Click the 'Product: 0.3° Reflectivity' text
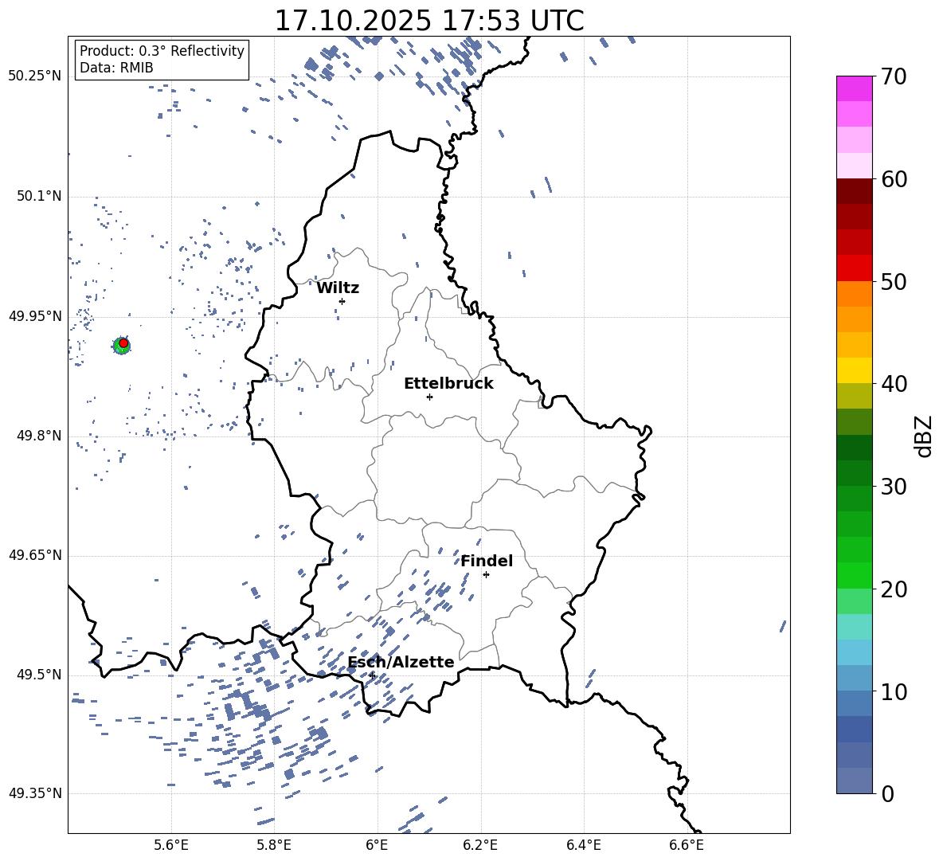The image size is (943, 861). (x=162, y=51)
